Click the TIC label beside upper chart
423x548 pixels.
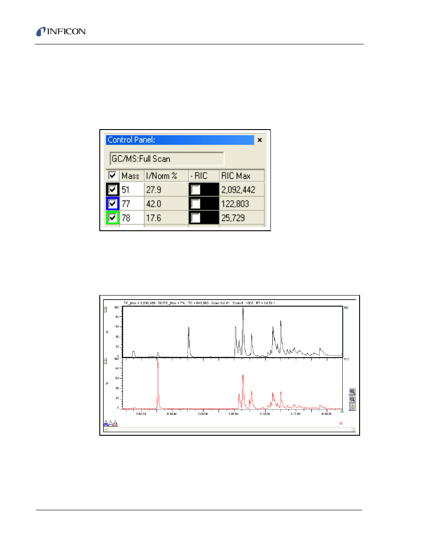tap(346, 308)
